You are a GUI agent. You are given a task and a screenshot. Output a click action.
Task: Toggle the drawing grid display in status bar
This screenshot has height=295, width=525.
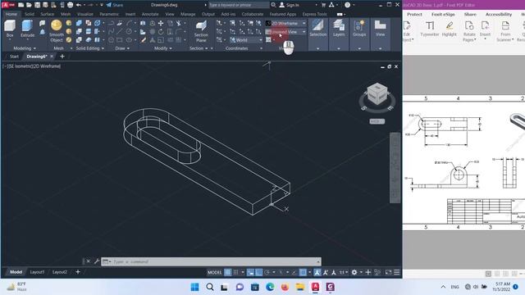click(x=227, y=272)
